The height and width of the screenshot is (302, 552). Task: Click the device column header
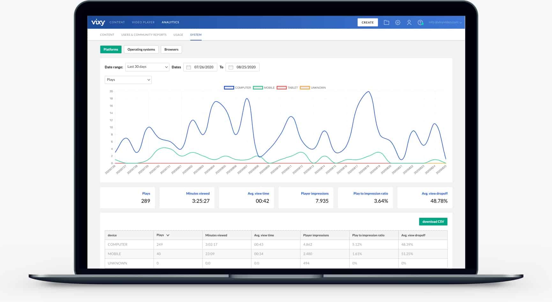[x=129, y=235]
